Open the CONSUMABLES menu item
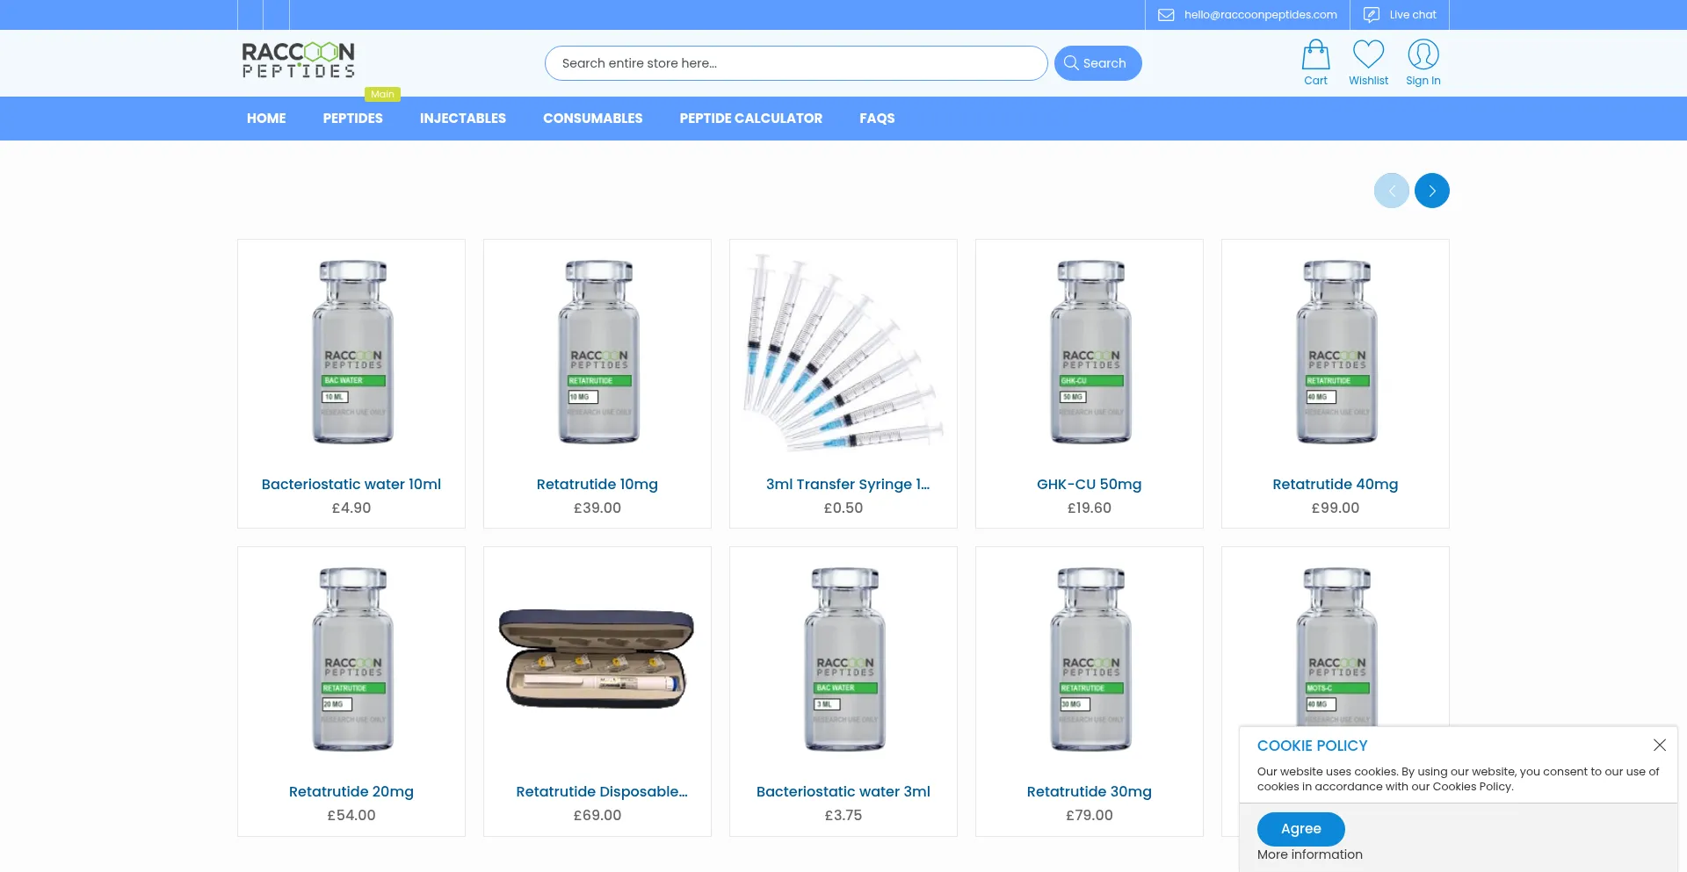The height and width of the screenshot is (872, 1687). [592, 119]
